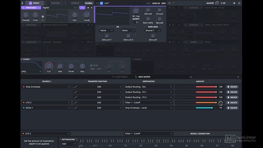
Task: Click the wavetable waveform display thumbnail
Action: (57, 16)
